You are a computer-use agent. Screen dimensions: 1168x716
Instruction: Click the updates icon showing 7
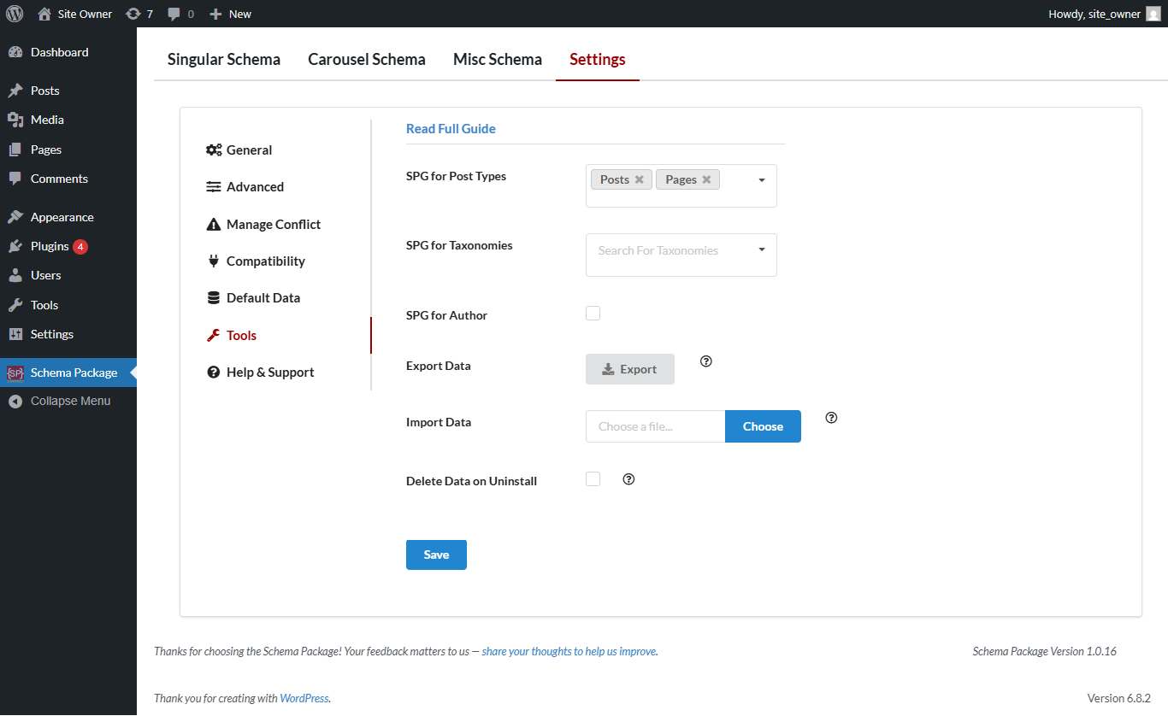pyautogui.click(x=133, y=14)
